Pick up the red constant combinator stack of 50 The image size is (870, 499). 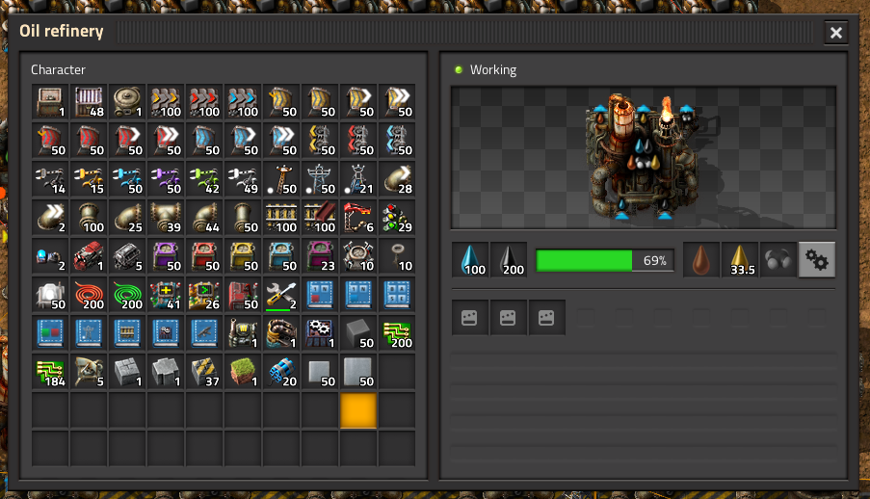point(243,296)
